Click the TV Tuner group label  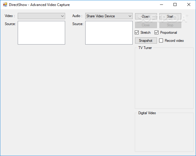point(145,48)
